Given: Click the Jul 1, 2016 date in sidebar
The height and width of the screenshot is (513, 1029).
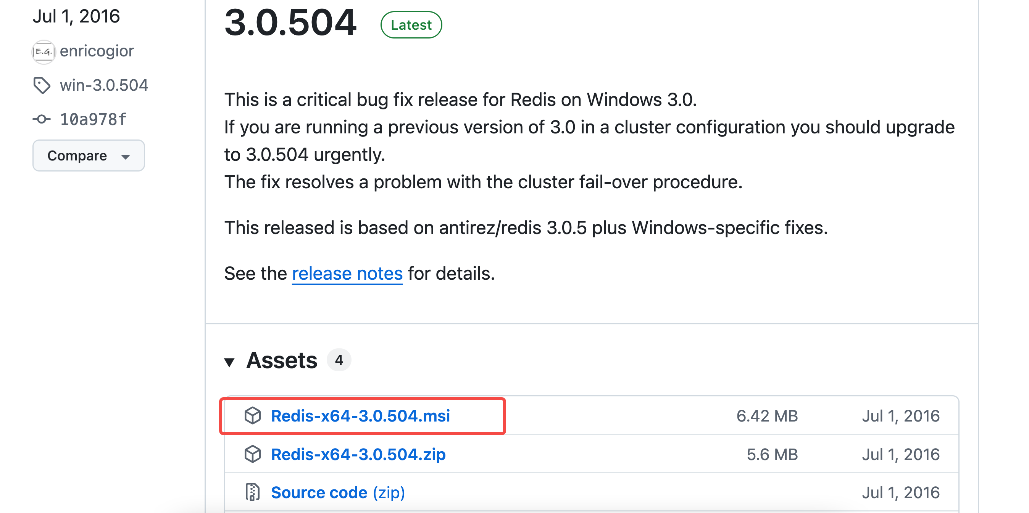Looking at the screenshot, I should tap(76, 16).
